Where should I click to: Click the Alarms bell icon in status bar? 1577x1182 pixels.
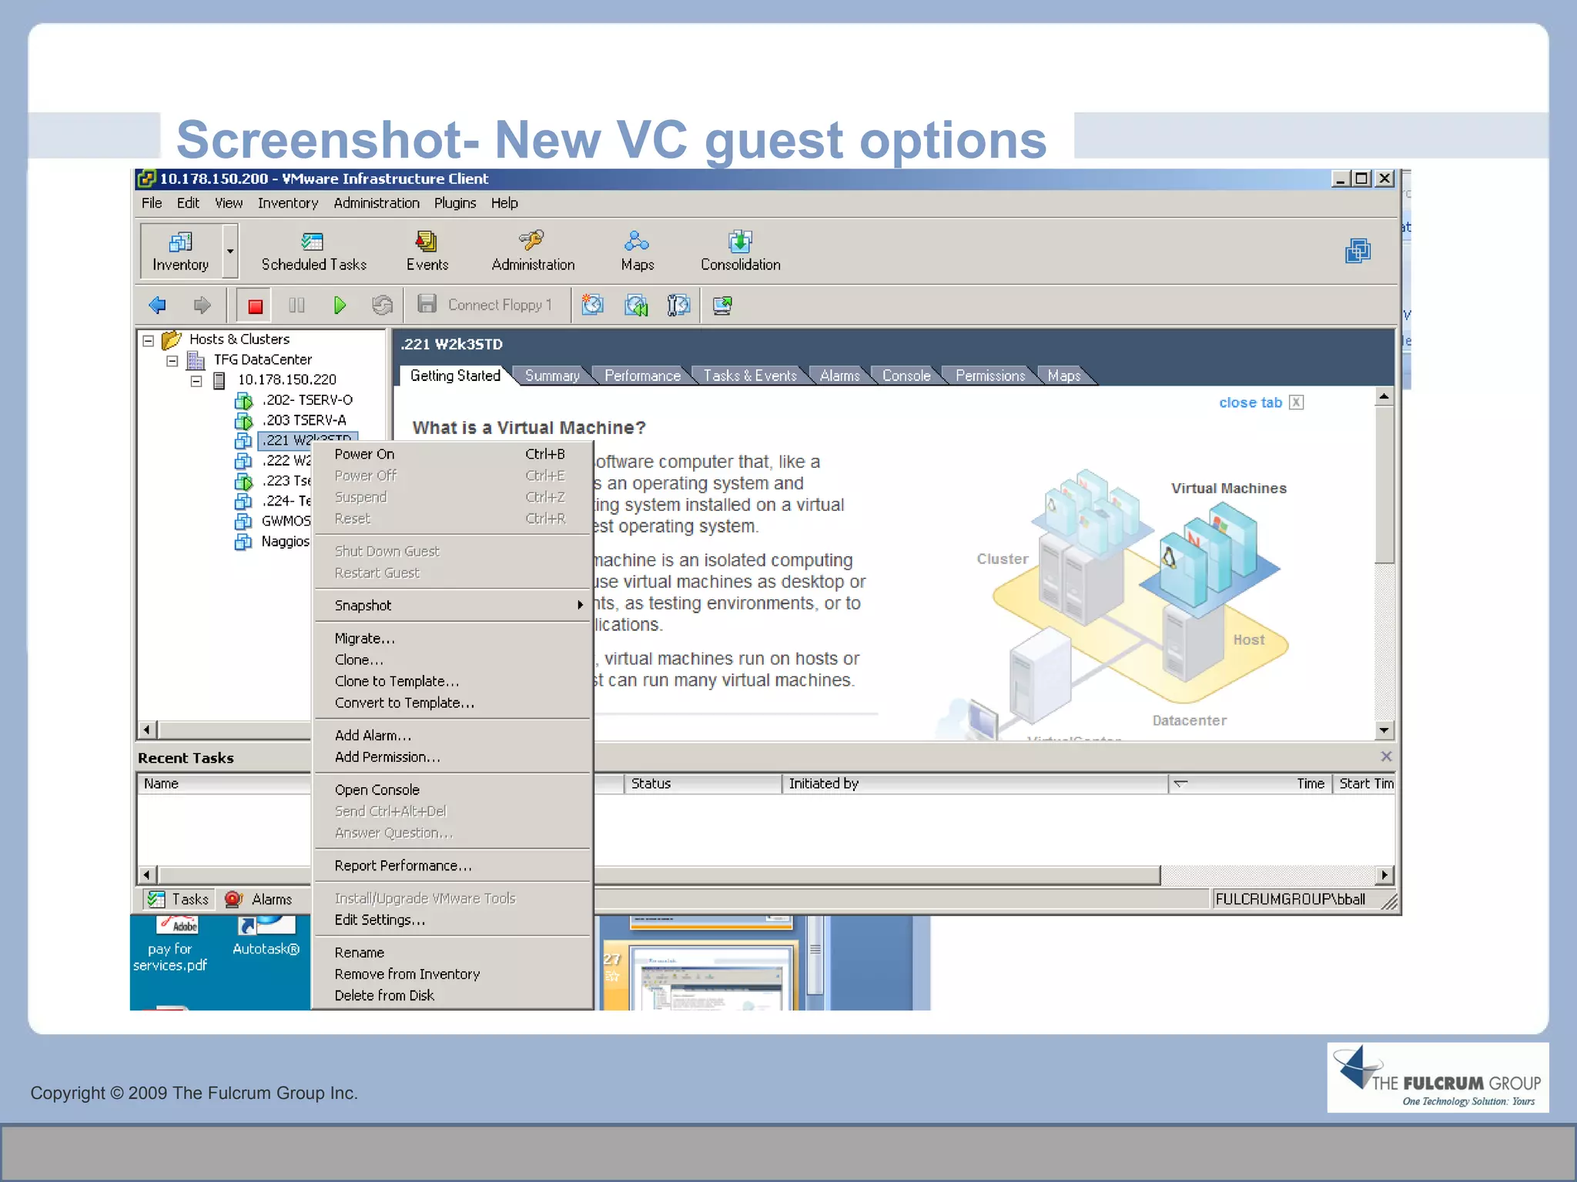point(233,899)
